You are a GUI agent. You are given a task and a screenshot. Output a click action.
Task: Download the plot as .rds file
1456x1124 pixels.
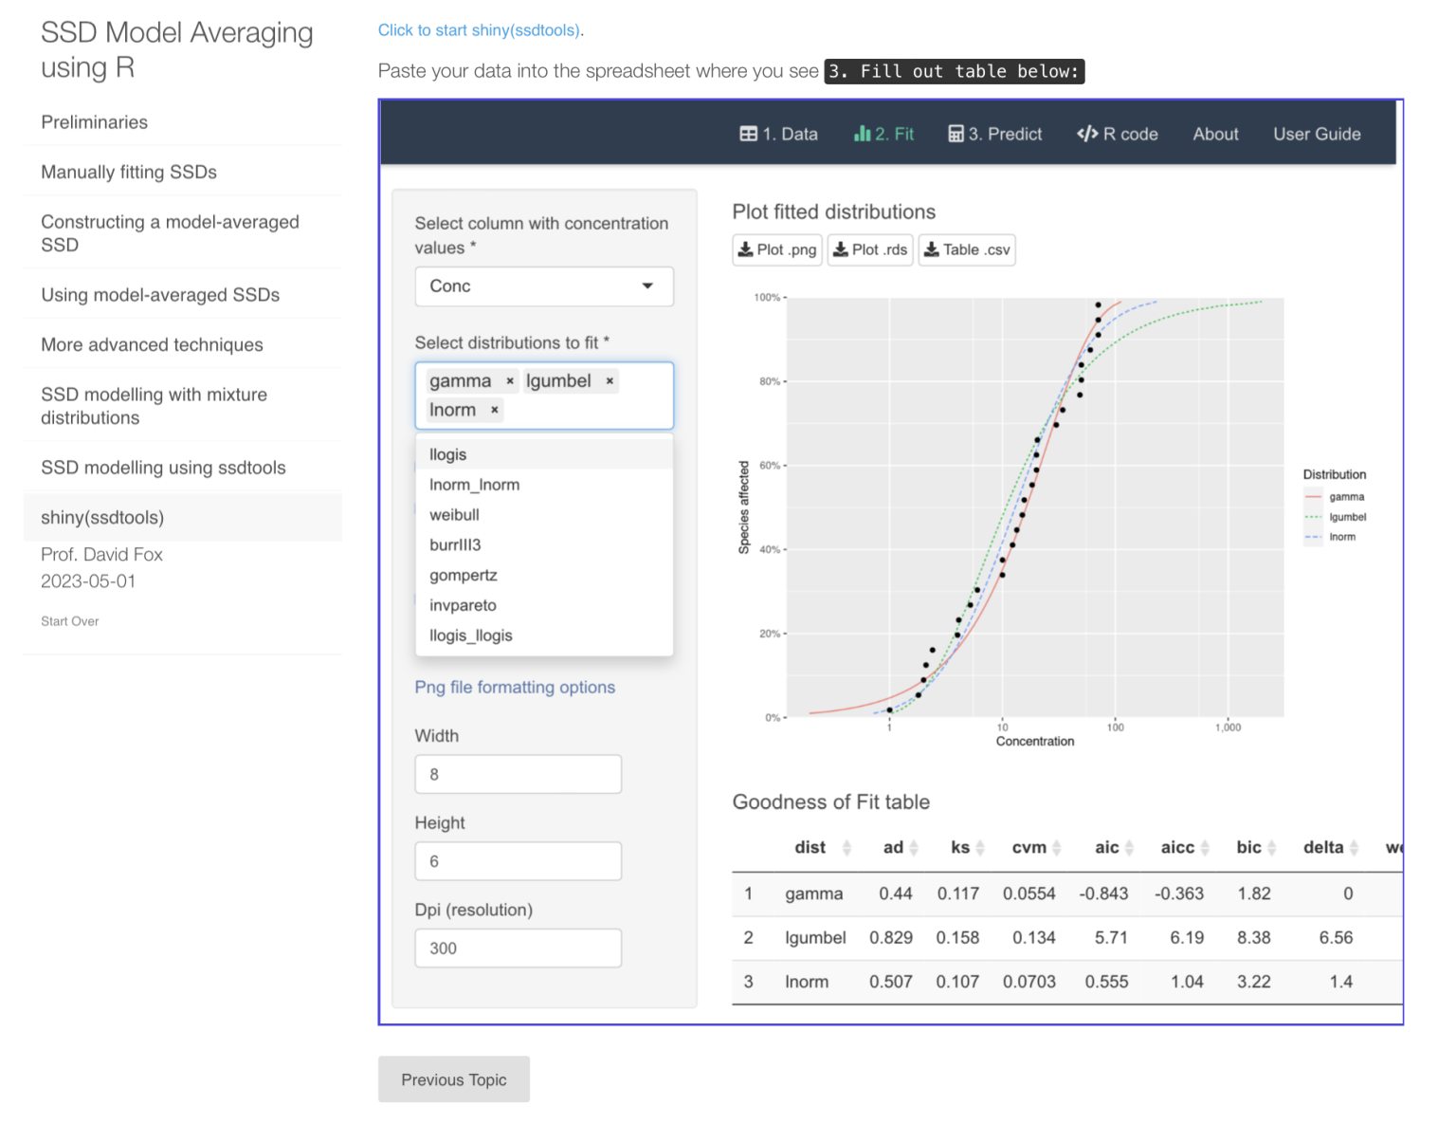pos(868,249)
